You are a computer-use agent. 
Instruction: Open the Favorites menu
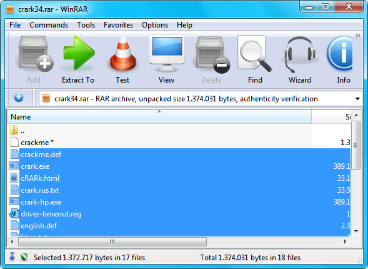(118, 24)
